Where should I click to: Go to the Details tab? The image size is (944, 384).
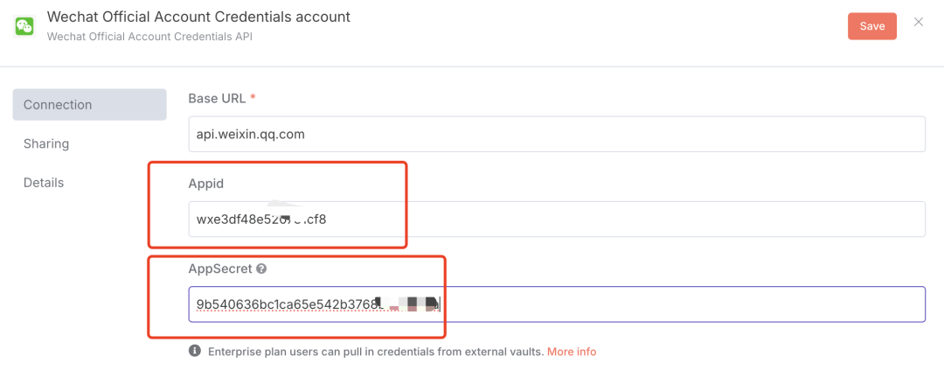[x=44, y=183]
